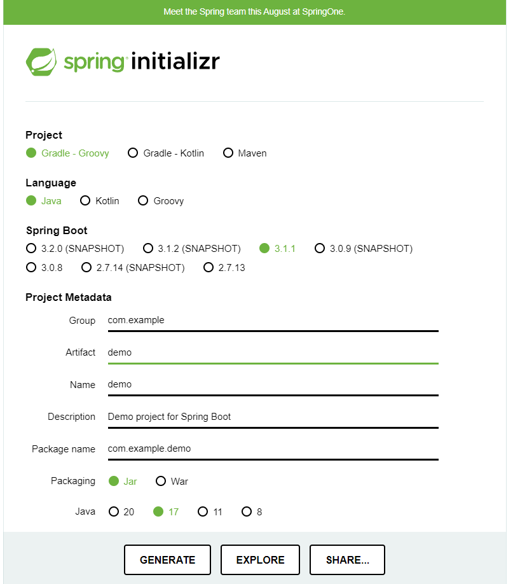This screenshot has width=513, height=584.
Task: Click into the Description field
Action: click(273, 417)
